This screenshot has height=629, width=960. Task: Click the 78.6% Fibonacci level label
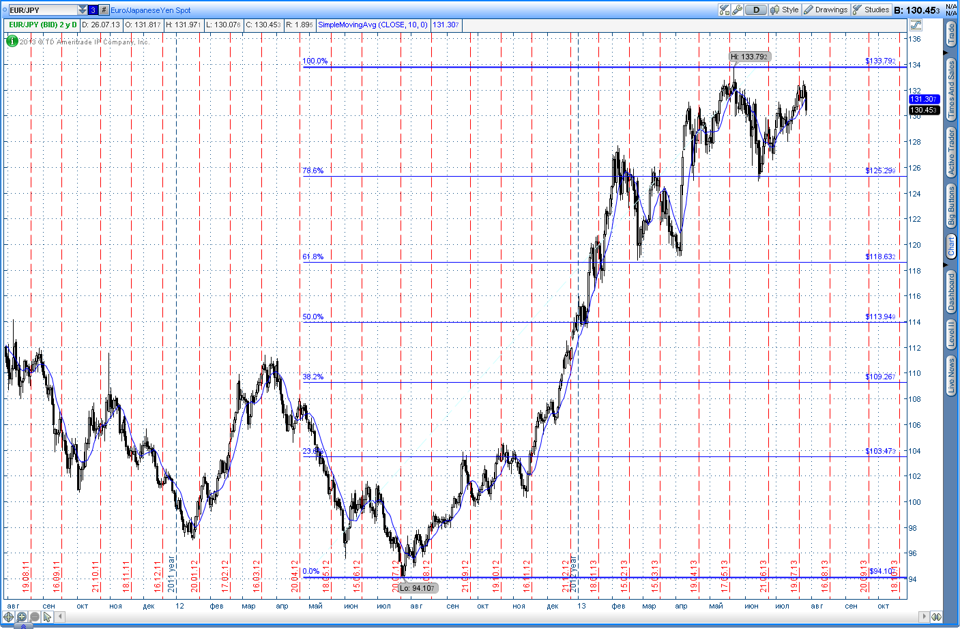click(312, 171)
